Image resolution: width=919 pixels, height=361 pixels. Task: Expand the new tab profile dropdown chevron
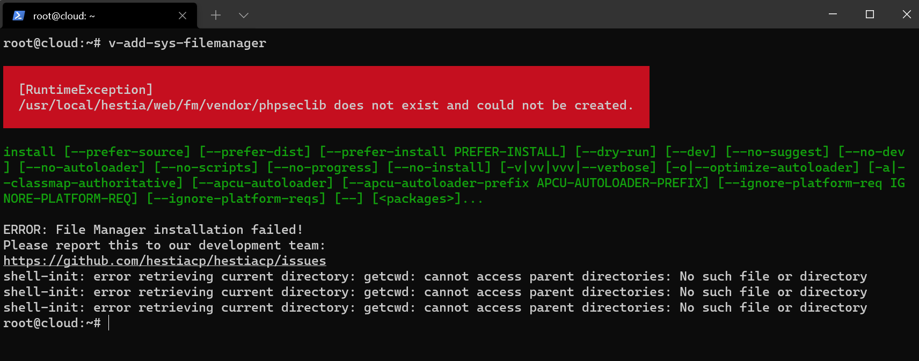pyautogui.click(x=244, y=16)
